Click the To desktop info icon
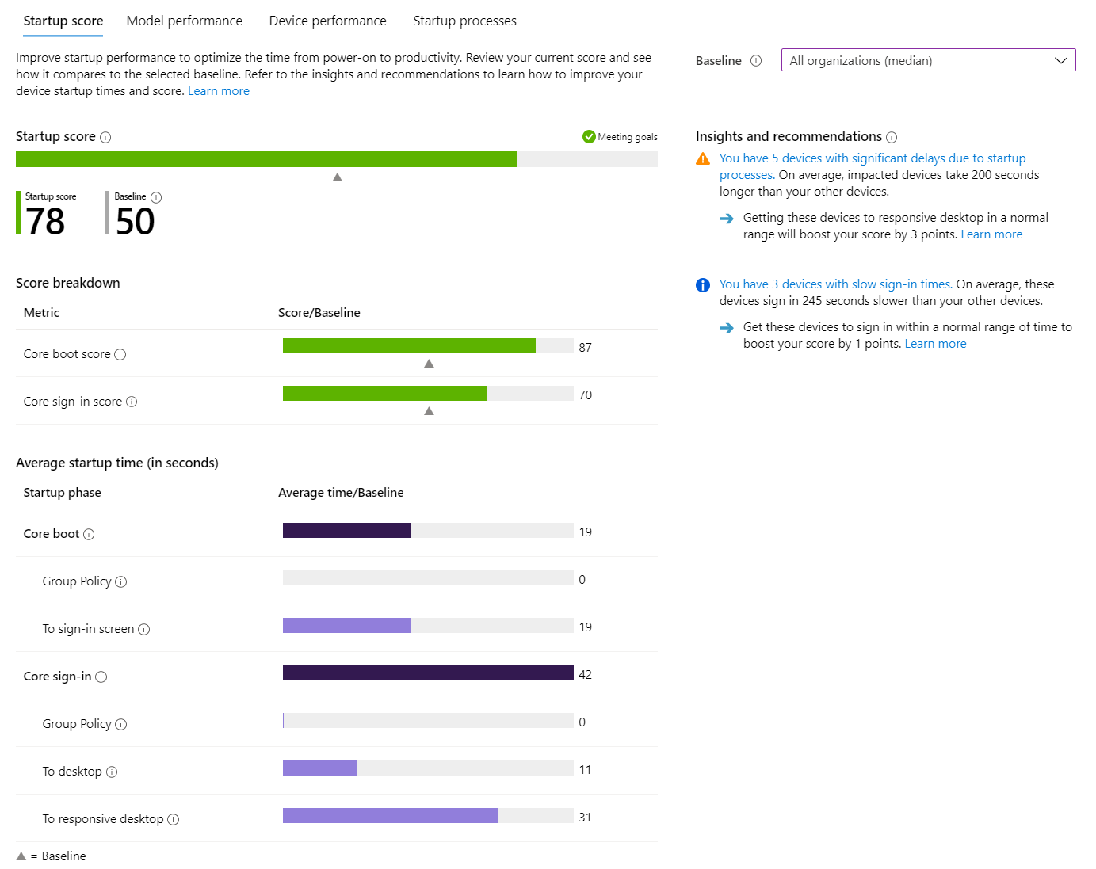Viewport: 1096px width, 869px height. click(112, 772)
